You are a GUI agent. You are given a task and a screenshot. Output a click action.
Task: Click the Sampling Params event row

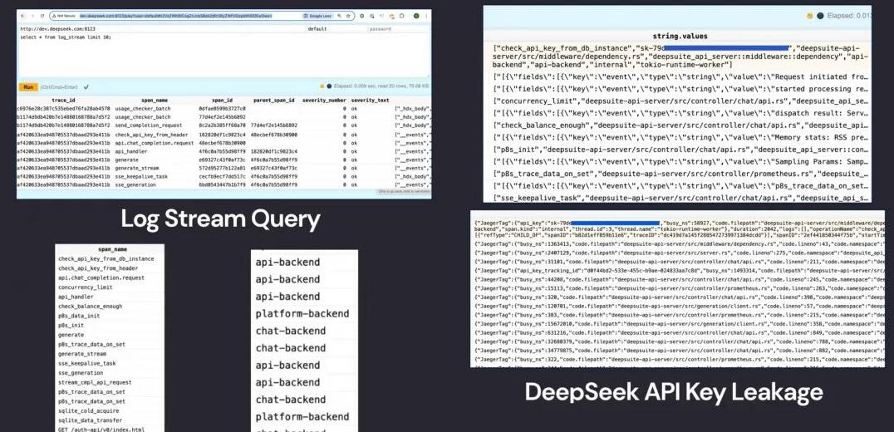[681, 161]
